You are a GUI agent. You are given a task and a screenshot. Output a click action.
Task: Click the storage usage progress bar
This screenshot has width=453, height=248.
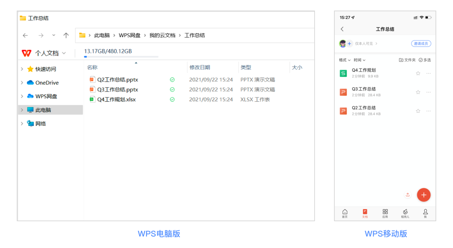[x=121, y=56]
